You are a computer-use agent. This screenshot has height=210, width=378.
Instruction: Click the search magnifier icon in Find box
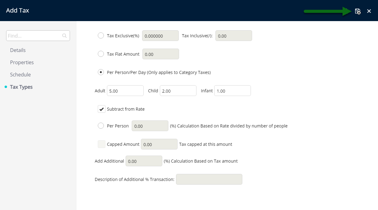64,36
